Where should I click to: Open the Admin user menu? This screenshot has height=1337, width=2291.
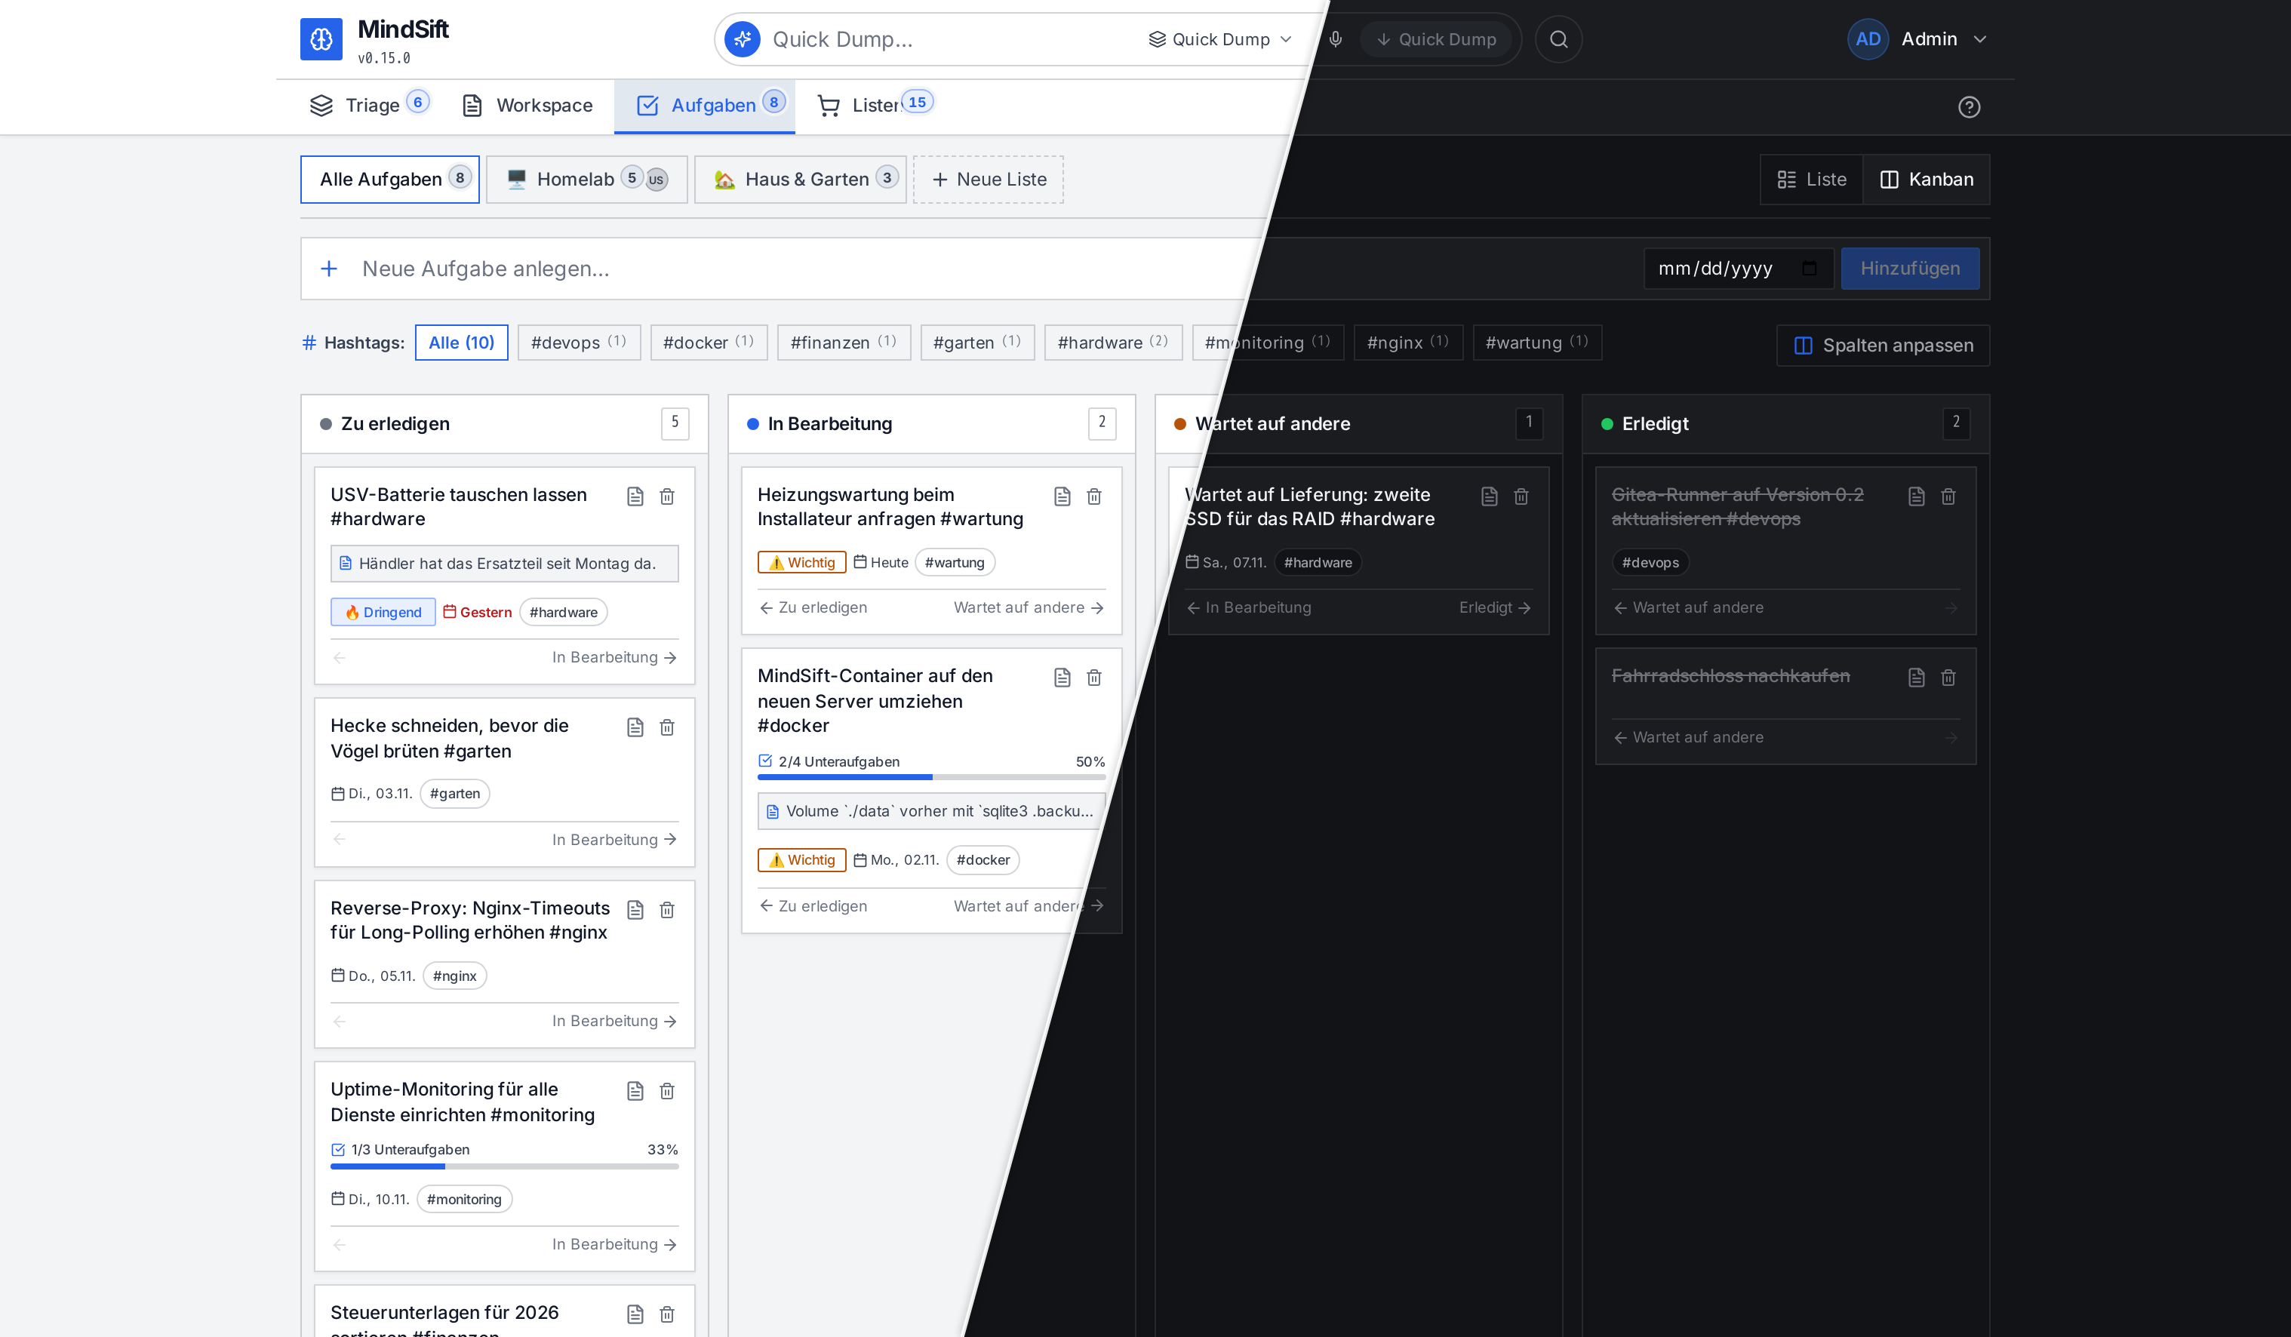coord(1918,39)
